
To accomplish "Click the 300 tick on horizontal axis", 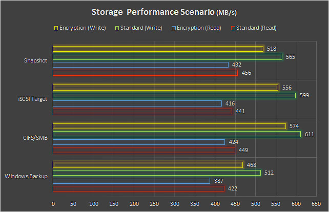I will (x=175, y=204).
